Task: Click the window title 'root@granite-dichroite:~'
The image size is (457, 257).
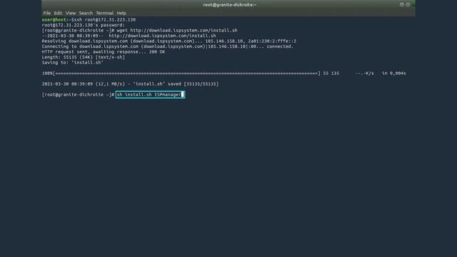Action: click(230, 5)
